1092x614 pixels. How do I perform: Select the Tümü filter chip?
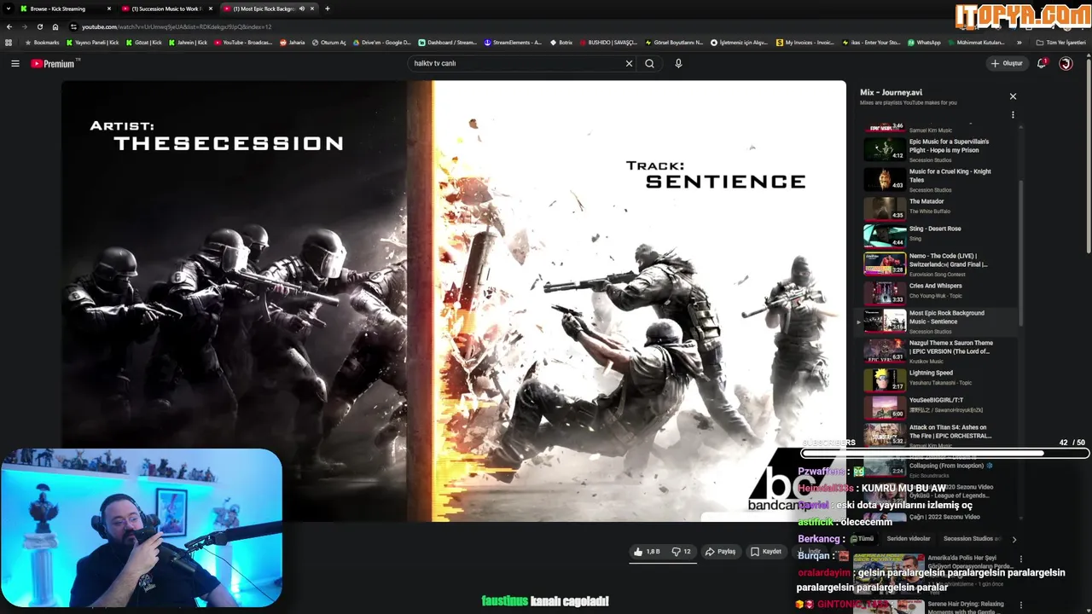(865, 539)
